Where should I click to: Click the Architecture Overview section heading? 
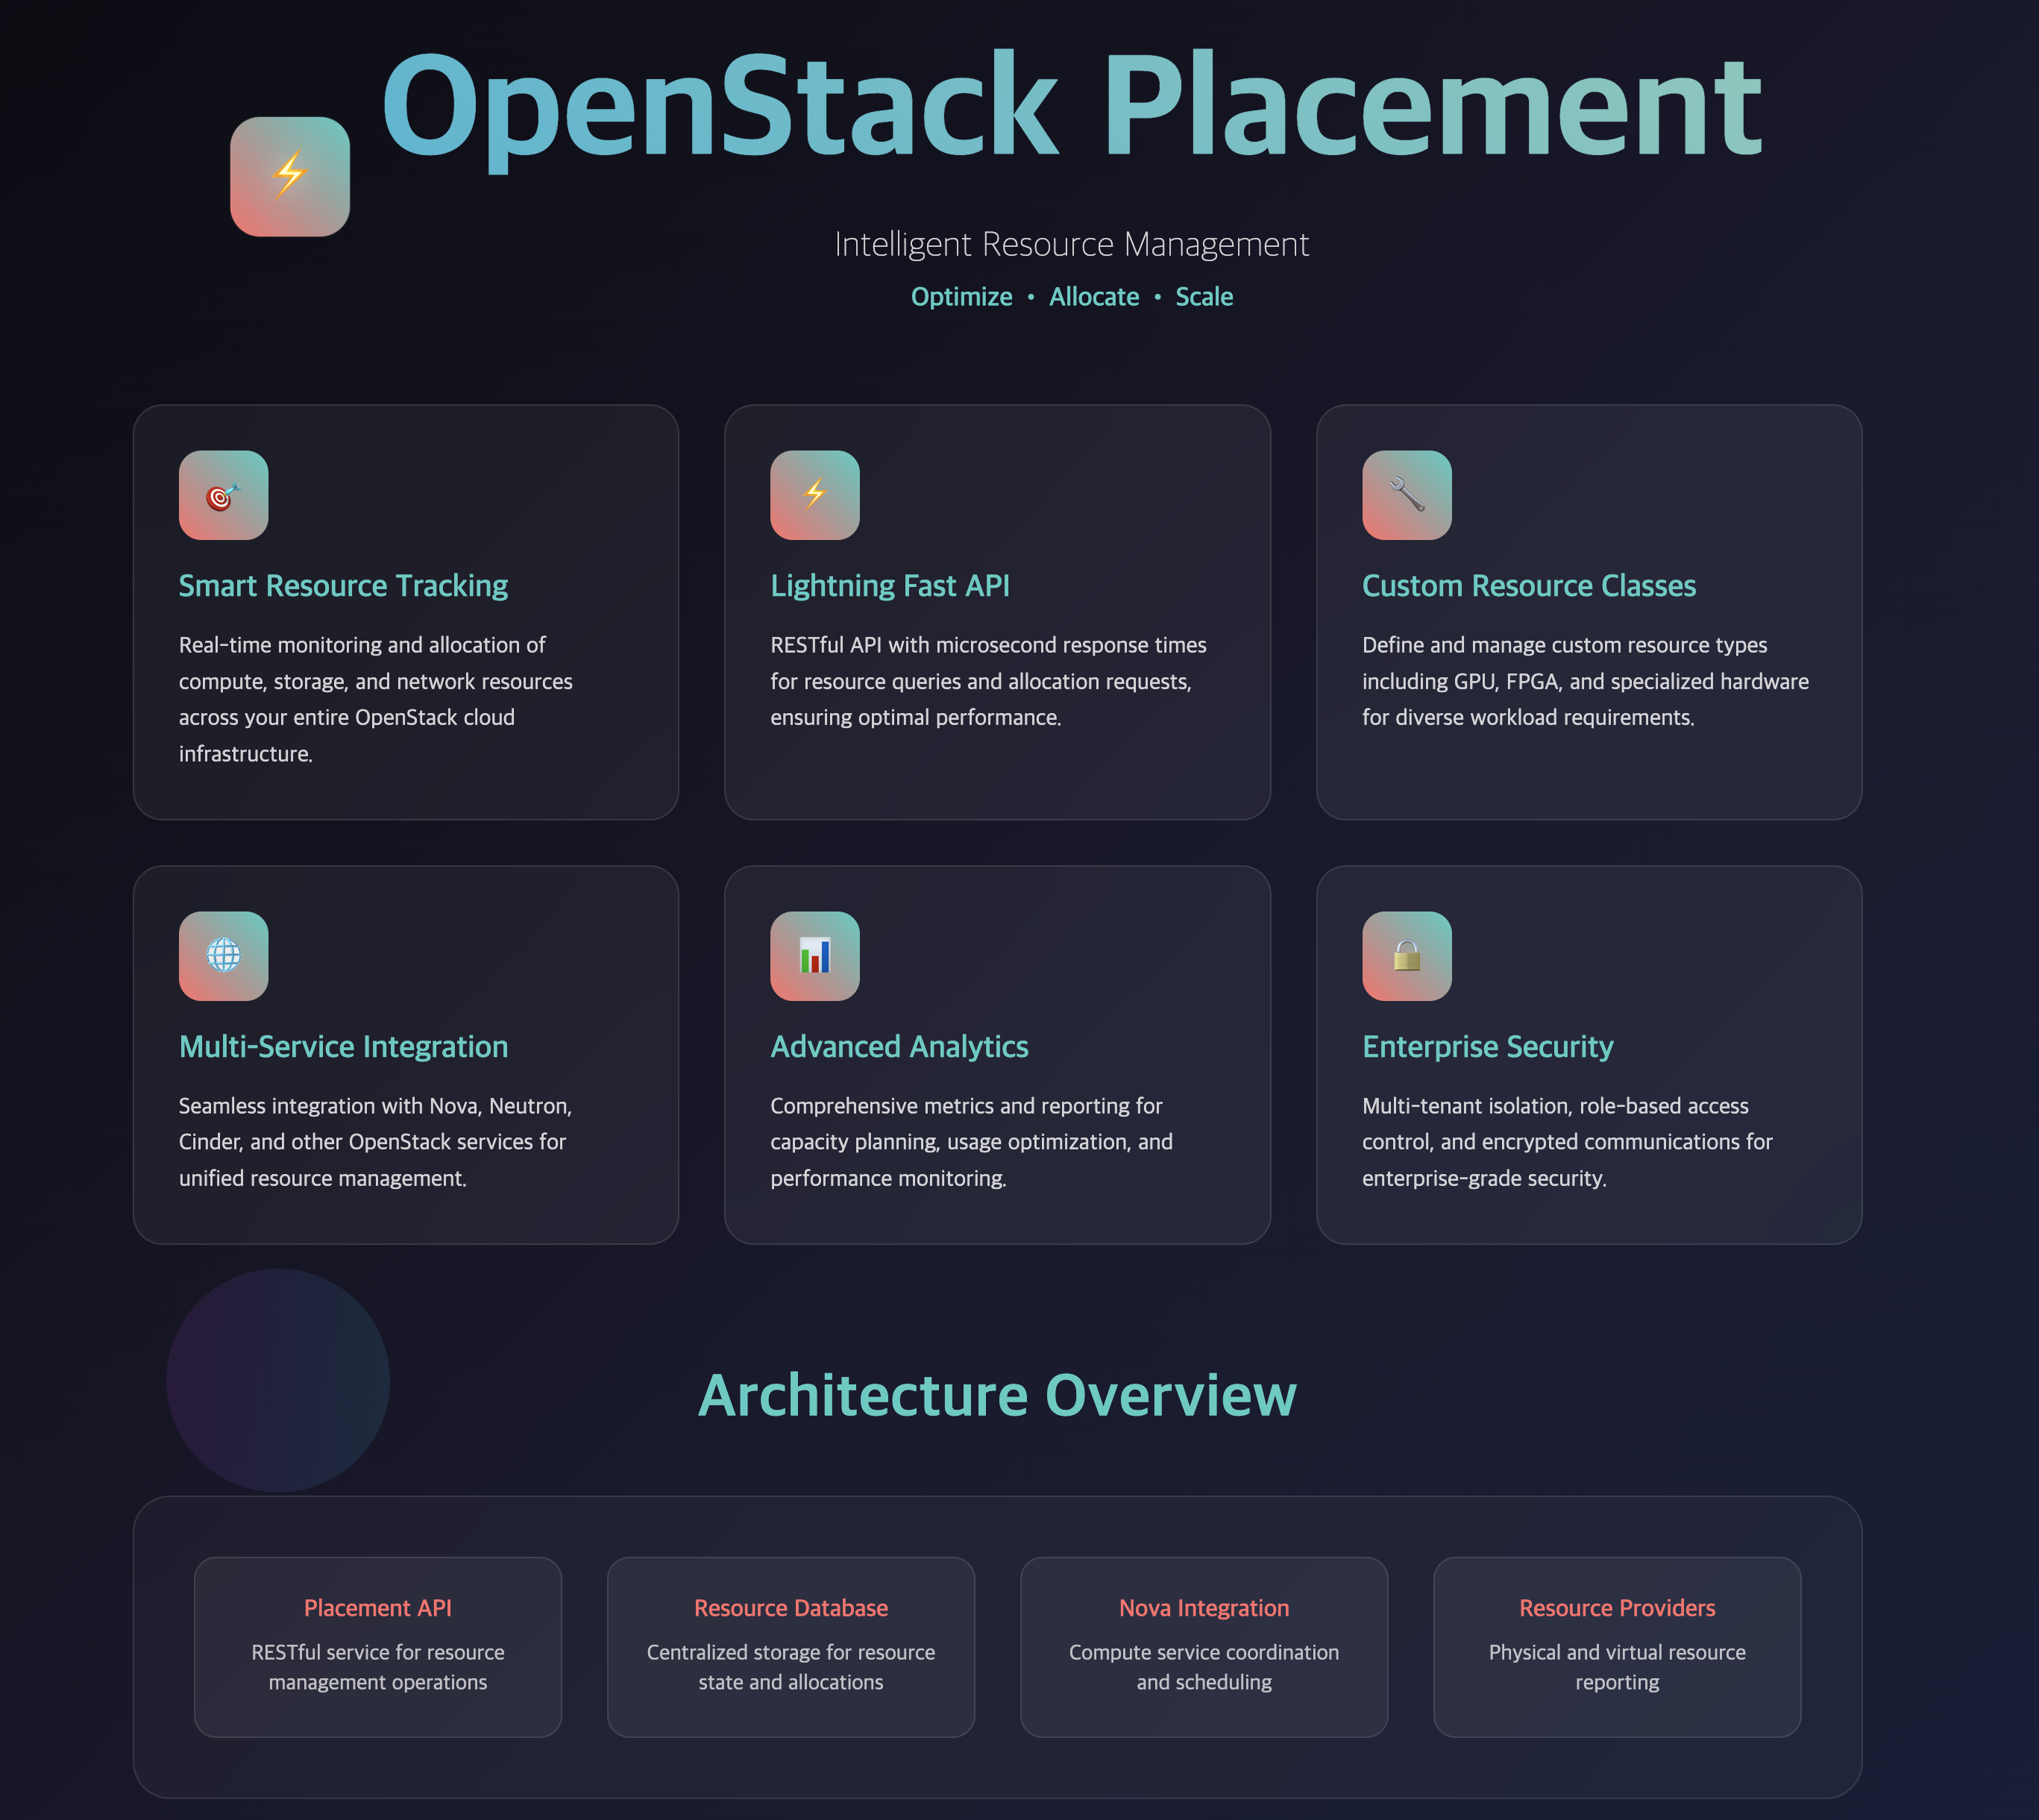pos(997,1395)
